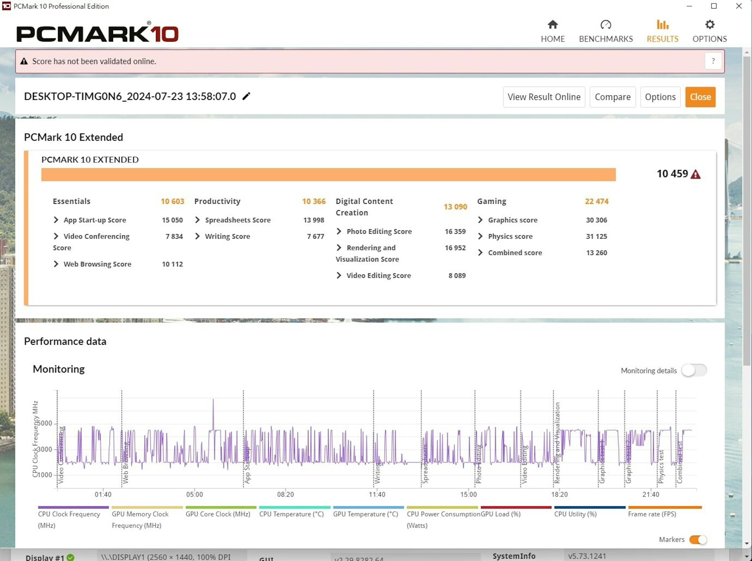Screen dimensions: 752x561
Task: Expand Graphics score details
Action: tap(480, 220)
